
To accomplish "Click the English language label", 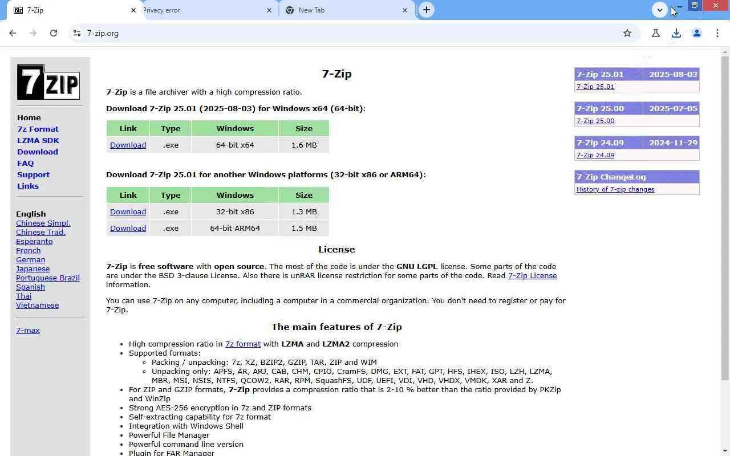I will [x=31, y=214].
